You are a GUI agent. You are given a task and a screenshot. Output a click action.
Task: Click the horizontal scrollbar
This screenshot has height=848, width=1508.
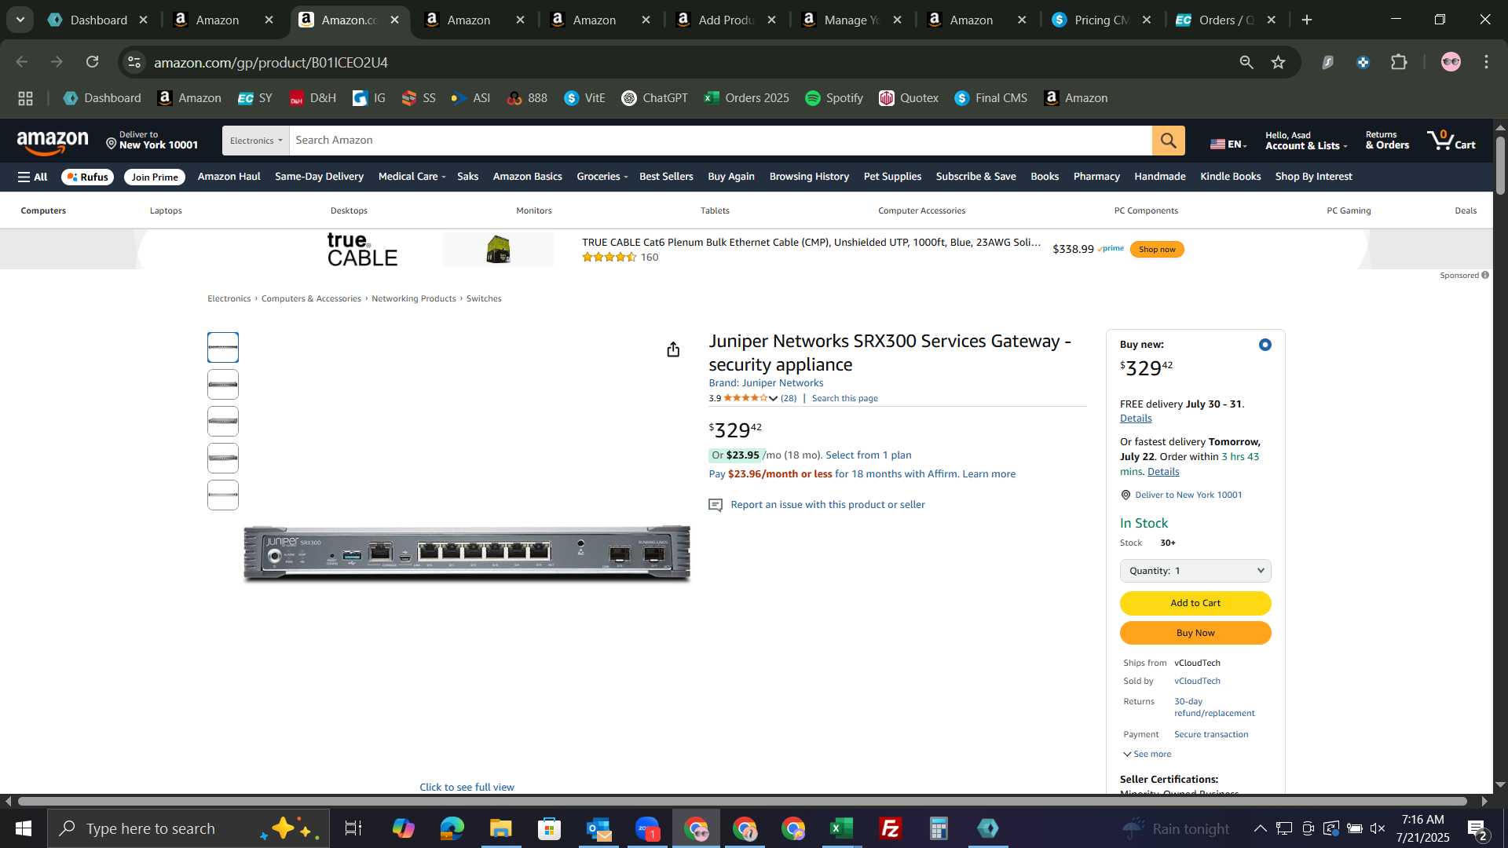[x=742, y=802]
